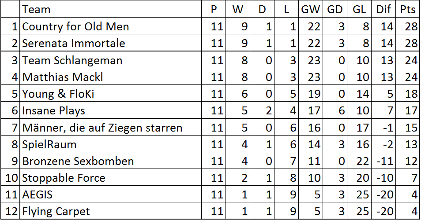The width and height of the screenshot is (421, 220).
Task: Click the Stoppable Force team name
Action: click(x=64, y=178)
